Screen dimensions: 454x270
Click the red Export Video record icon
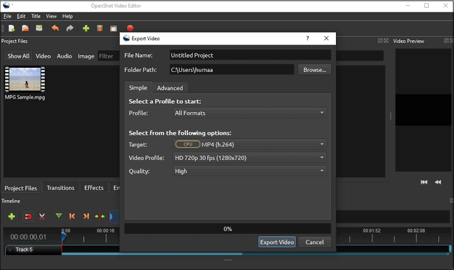coord(130,28)
